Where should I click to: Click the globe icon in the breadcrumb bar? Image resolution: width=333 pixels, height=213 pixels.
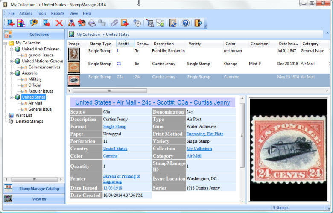coord(72,34)
